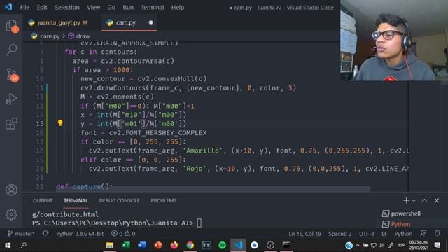Open the Run menu
The height and width of the screenshot is (252, 448).
pyautogui.click(x=128, y=8)
